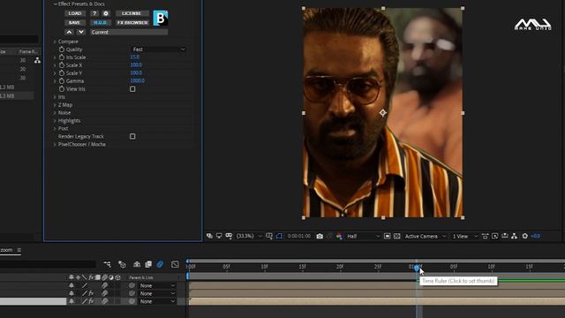Toggle the Scale X stopwatch
565x318 pixels.
[x=62, y=65]
